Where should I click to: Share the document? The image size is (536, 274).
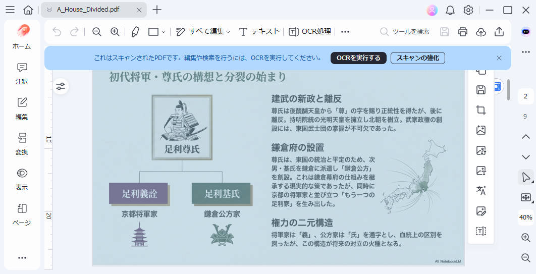coord(499,32)
